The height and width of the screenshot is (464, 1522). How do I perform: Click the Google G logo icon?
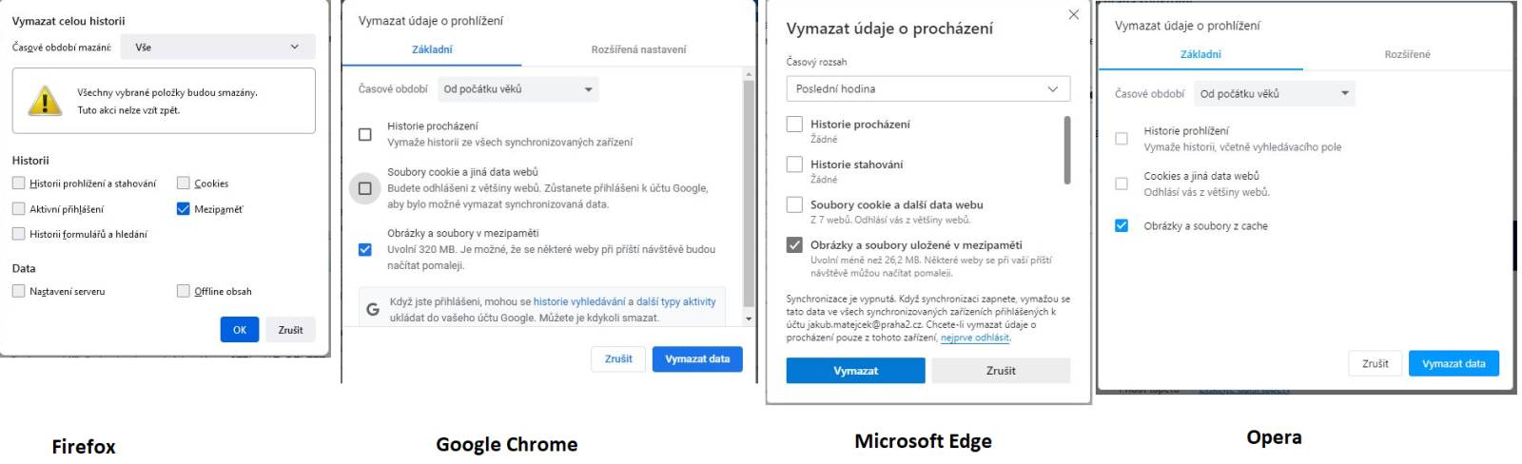[x=373, y=309]
